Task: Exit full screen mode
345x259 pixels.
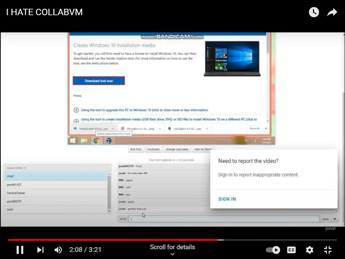Action: point(328,250)
